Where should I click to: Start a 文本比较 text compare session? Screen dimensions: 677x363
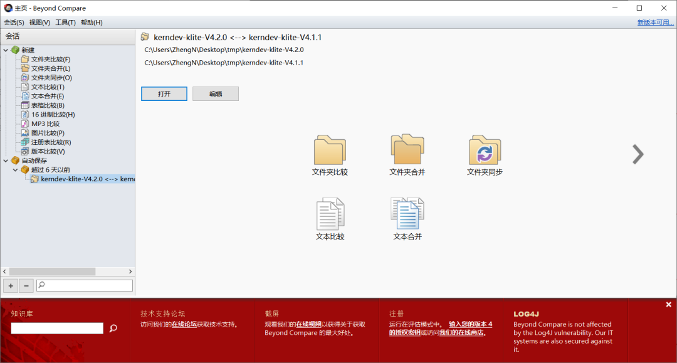pos(330,214)
